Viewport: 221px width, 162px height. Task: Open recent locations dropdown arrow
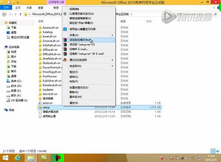click(16, 14)
